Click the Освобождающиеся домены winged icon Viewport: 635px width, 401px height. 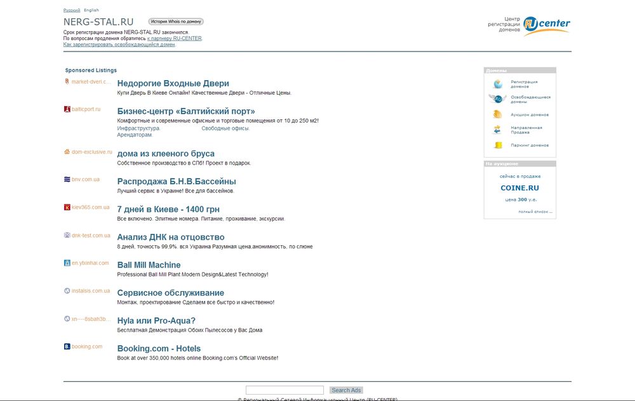point(498,99)
